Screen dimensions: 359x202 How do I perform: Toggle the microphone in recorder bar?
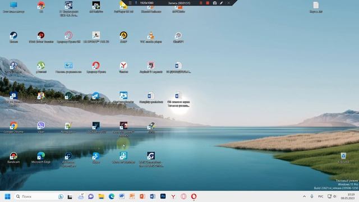pyautogui.click(x=136, y=3)
